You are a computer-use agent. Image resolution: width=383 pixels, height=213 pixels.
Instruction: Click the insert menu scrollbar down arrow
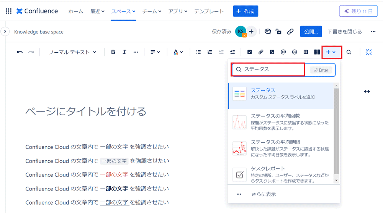click(336, 180)
